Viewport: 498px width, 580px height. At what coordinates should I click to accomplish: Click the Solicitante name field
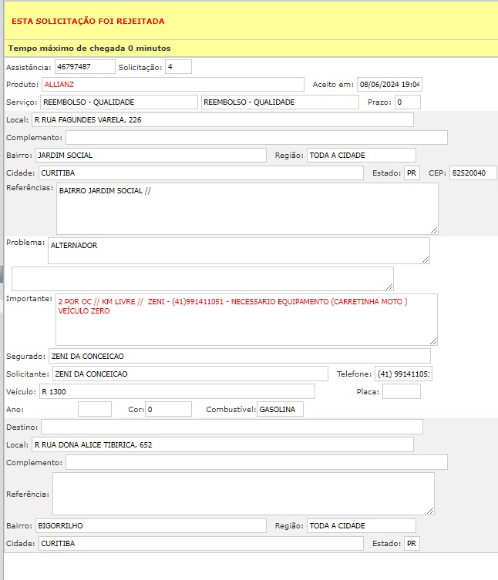190,374
